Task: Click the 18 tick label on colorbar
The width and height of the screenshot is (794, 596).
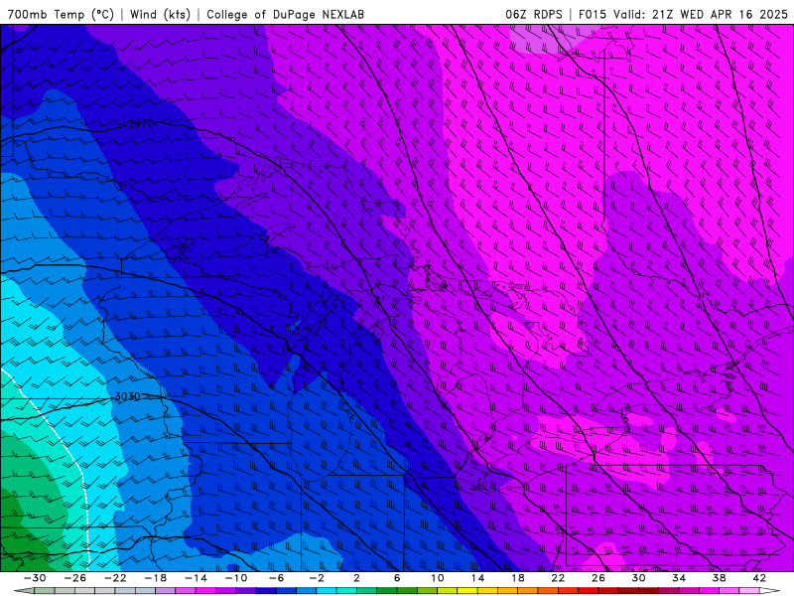Action: (517, 578)
